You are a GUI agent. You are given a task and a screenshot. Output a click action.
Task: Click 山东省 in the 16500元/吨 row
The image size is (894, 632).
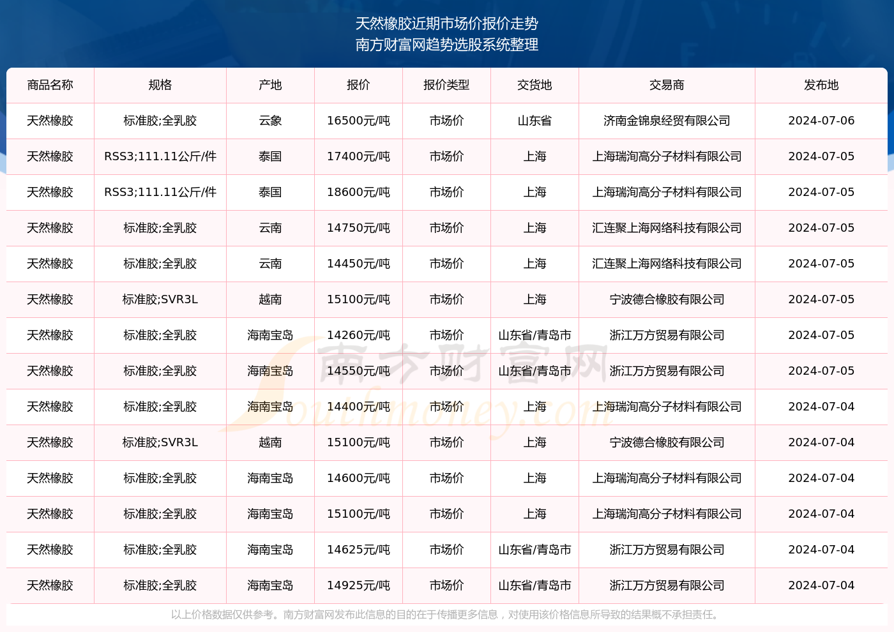pyautogui.click(x=534, y=121)
